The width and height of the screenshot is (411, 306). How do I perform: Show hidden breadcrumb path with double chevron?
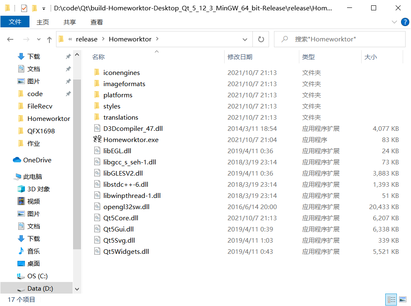[70, 39]
